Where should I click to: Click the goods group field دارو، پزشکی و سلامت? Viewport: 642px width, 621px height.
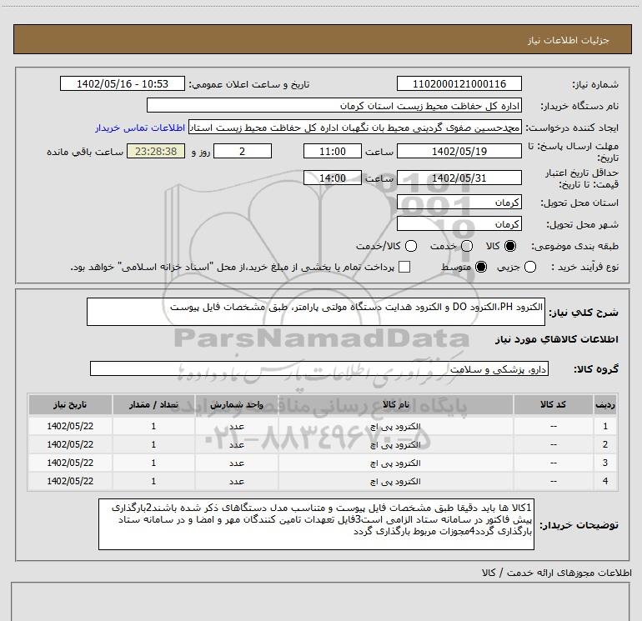[319, 368]
